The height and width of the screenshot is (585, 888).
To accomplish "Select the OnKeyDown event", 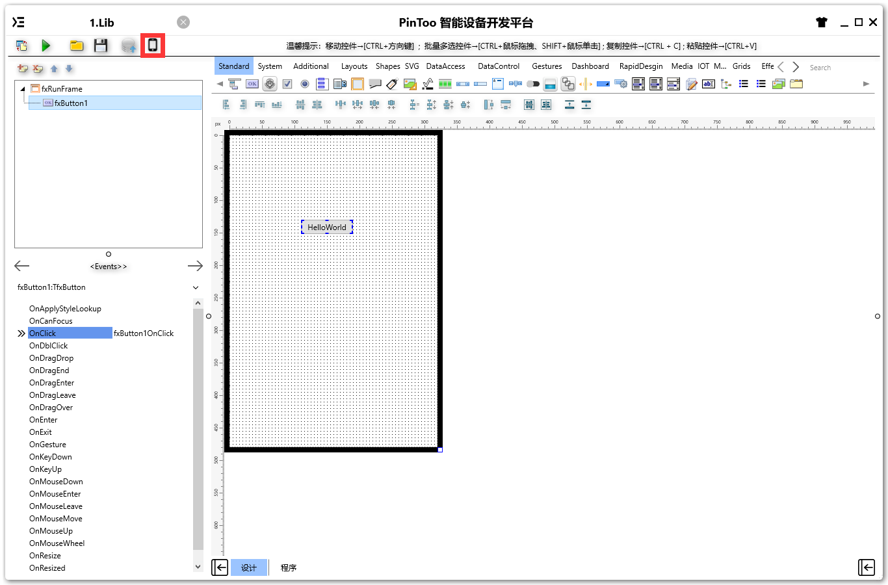I will (x=50, y=457).
